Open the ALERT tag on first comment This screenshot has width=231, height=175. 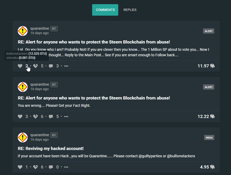pos(209,31)
